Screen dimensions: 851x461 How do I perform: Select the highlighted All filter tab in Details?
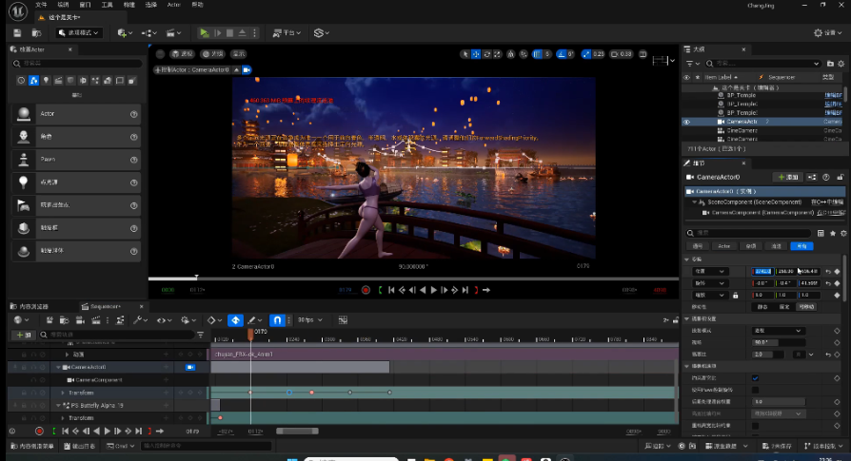802,246
